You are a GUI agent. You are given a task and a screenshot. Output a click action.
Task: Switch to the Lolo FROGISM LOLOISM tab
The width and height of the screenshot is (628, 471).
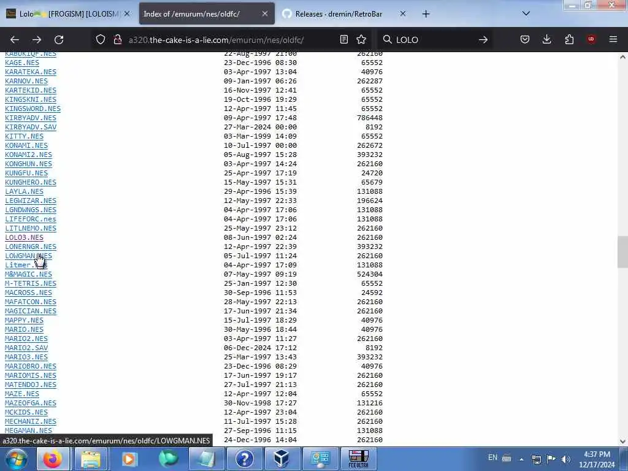tap(67, 13)
